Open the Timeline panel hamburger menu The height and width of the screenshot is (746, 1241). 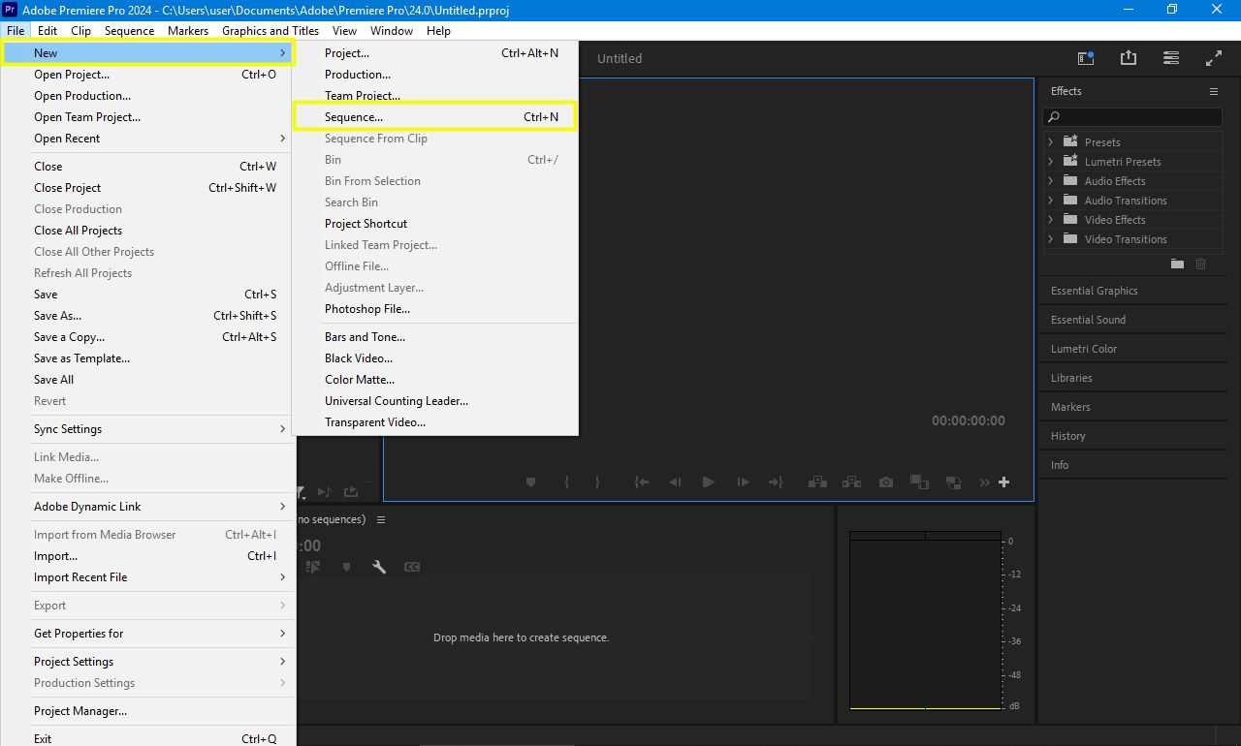coord(381,519)
